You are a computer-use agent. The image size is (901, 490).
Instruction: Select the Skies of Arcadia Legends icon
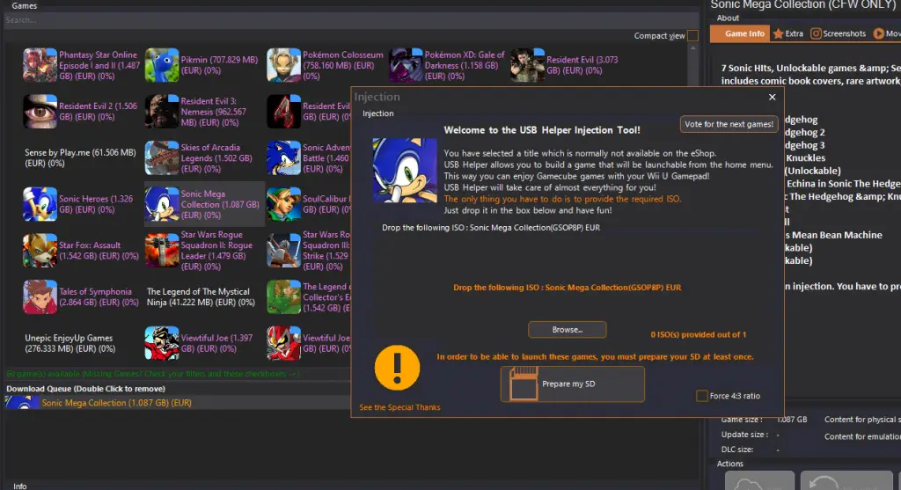click(x=162, y=158)
